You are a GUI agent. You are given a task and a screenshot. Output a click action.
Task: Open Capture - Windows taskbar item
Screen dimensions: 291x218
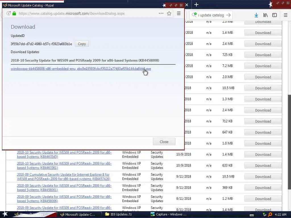pyautogui.click(x=169, y=214)
